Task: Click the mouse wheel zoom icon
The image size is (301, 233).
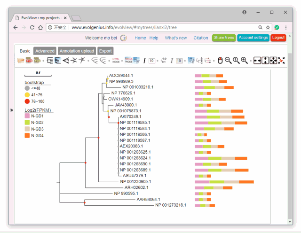Action: [220, 61]
